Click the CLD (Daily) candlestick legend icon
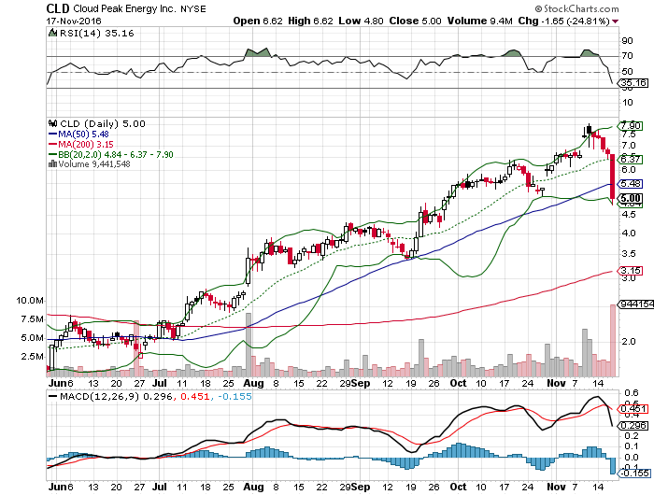This screenshot has height=495, width=654. click(x=53, y=123)
